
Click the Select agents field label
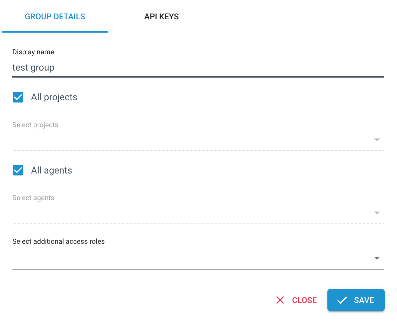point(33,197)
